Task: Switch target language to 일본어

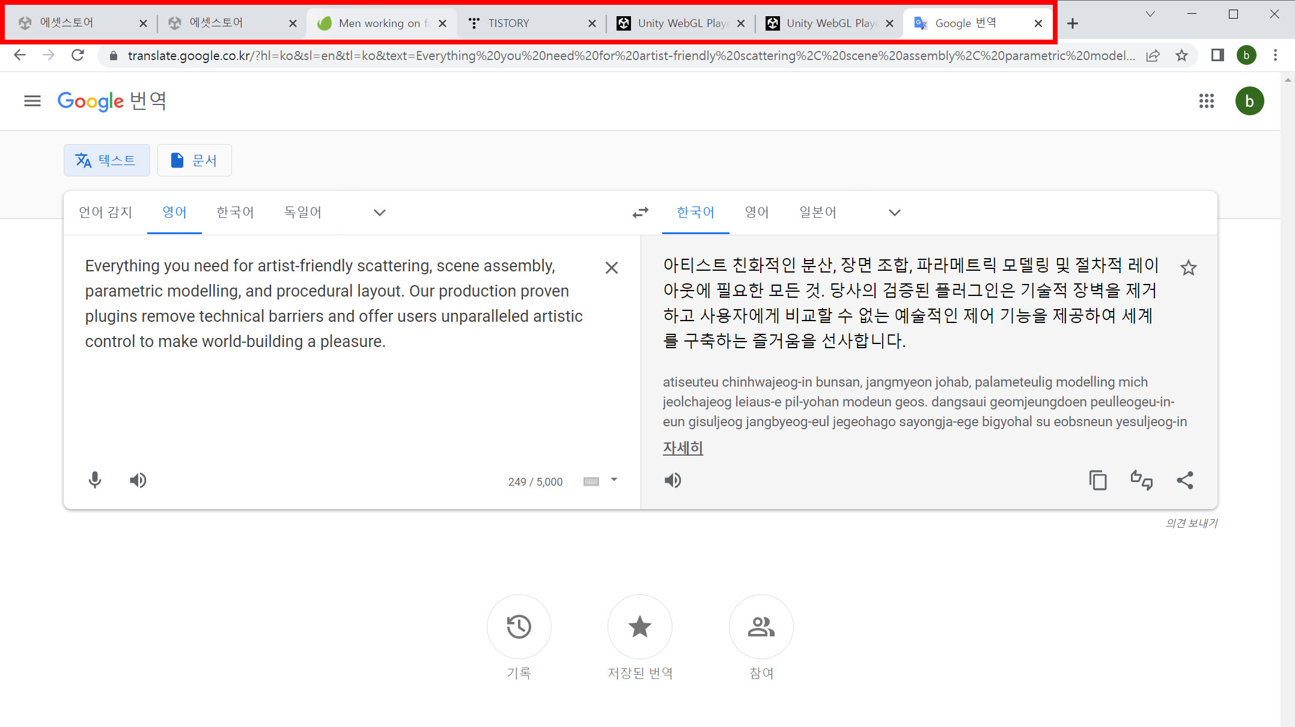Action: point(817,213)
